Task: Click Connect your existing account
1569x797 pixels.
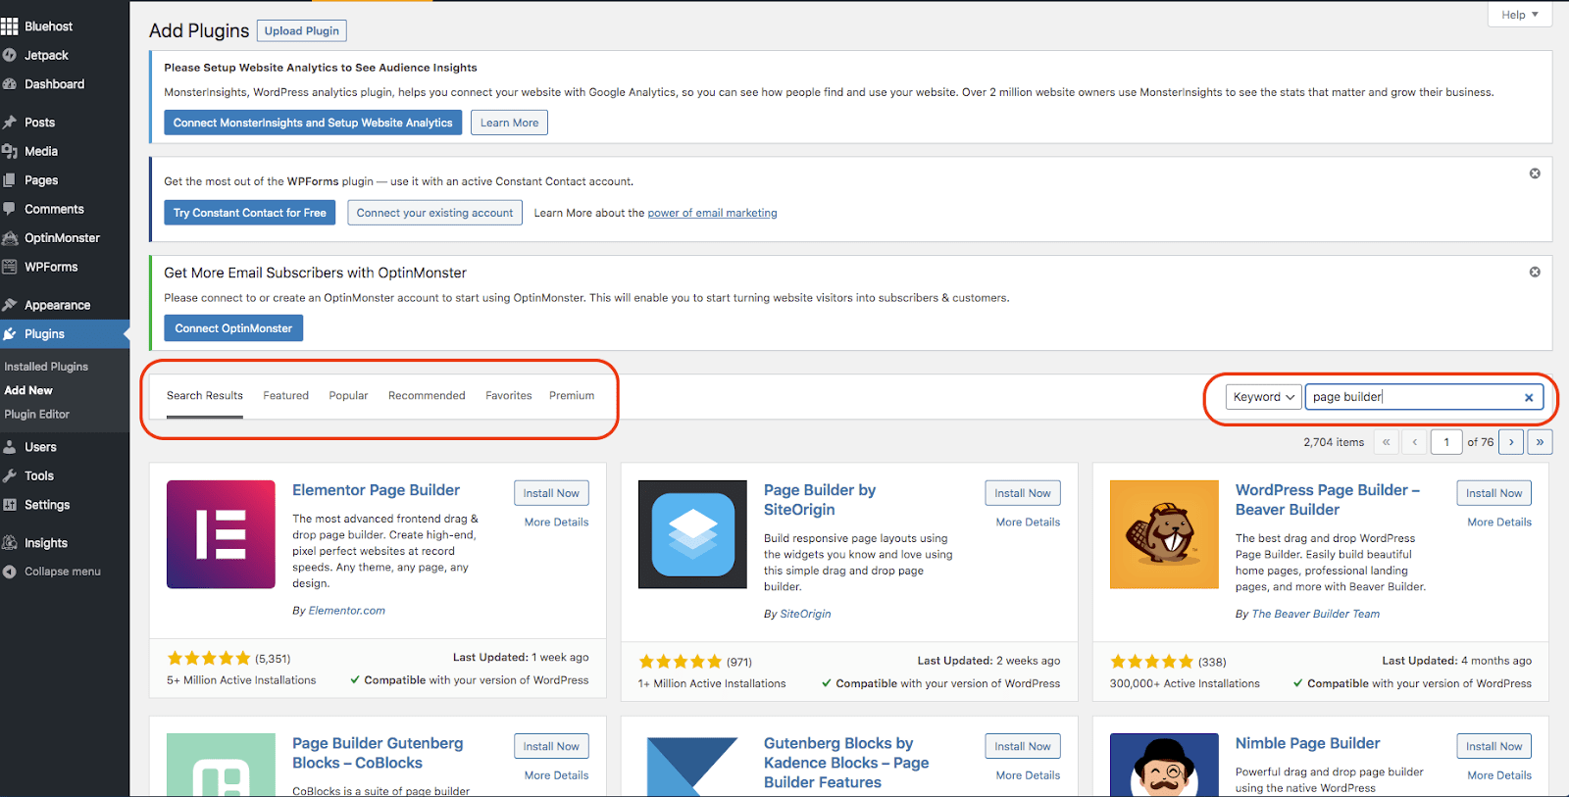Action: coord(434,213)
